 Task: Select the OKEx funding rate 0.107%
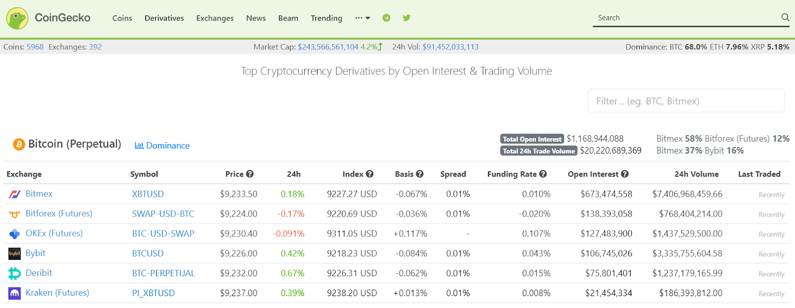click(x=536, y=233)
